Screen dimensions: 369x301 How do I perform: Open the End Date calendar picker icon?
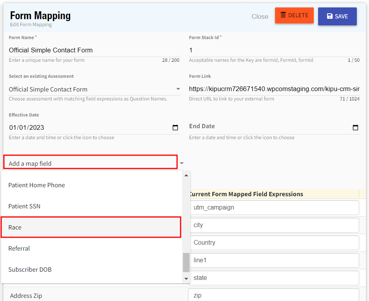[355, 128]
